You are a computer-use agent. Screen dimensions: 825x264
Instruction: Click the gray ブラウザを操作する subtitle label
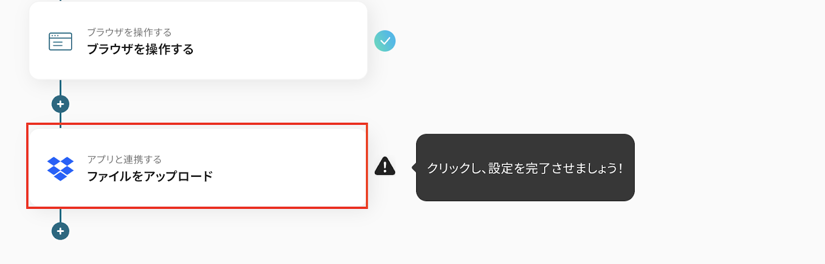click(x=129, y=32)
